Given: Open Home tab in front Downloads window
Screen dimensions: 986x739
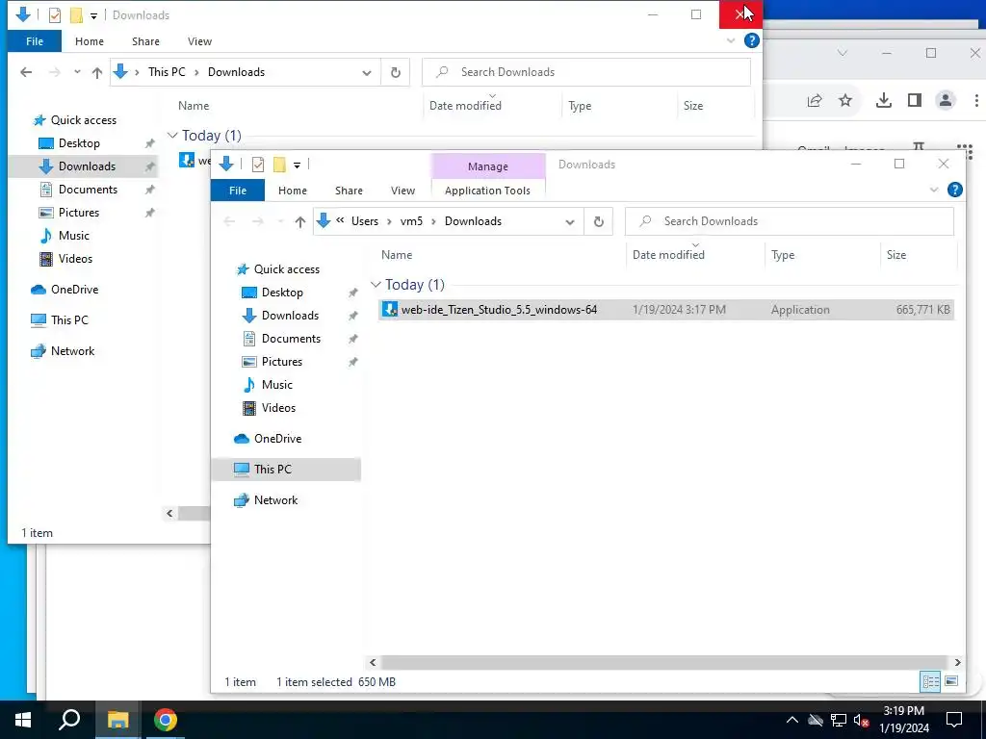Looking at the screenshot, I should 293,191.
